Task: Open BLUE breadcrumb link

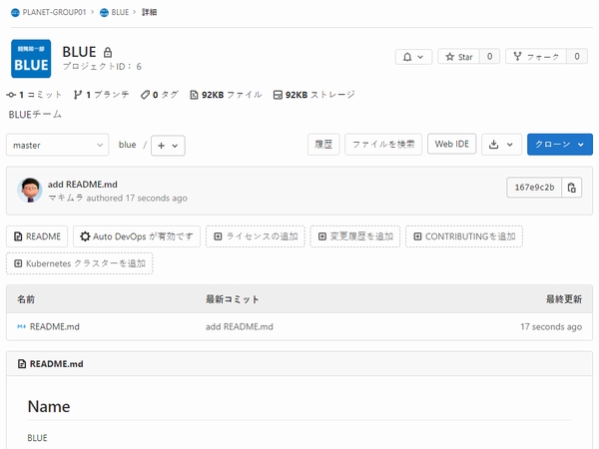Action: [120, 12]
